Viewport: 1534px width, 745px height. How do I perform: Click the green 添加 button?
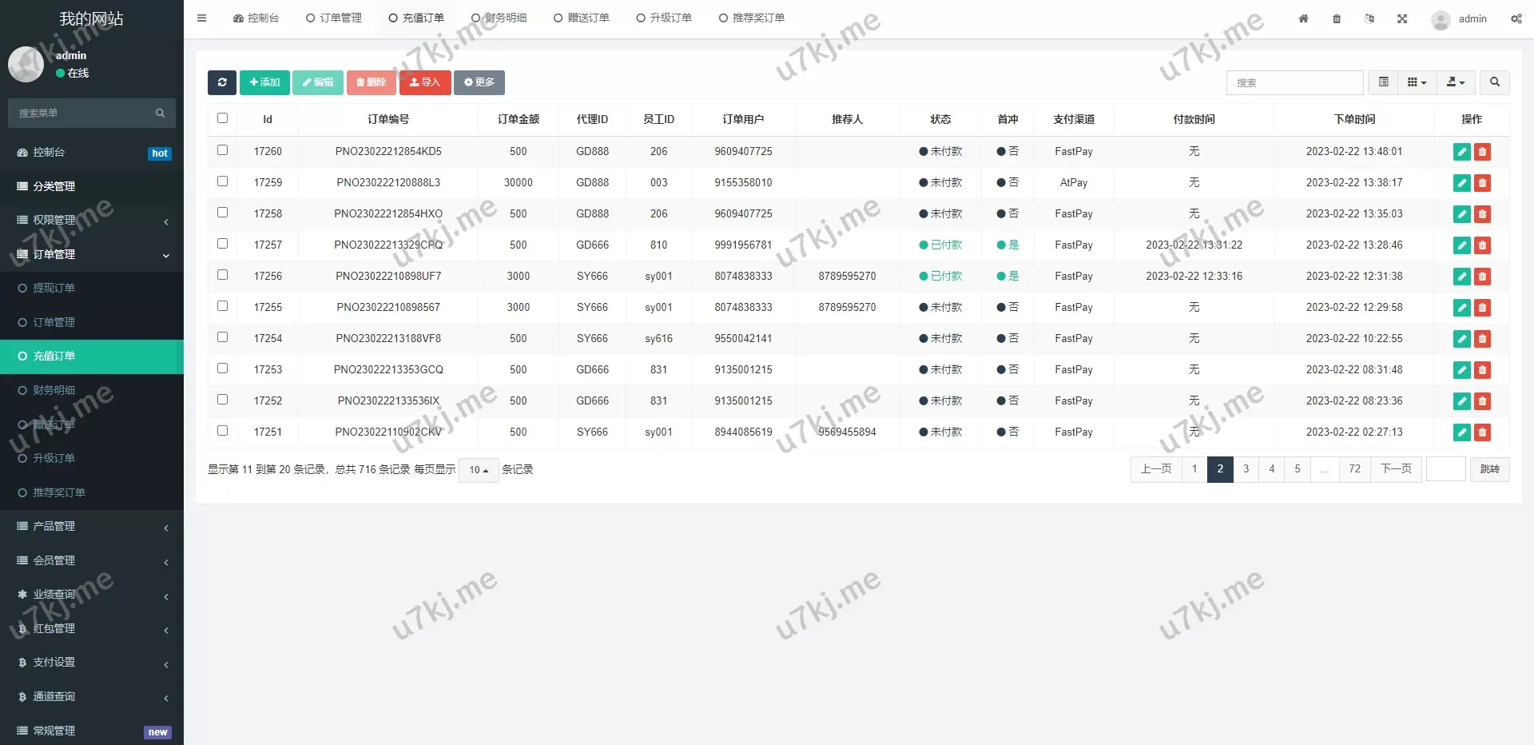point(264,82)
